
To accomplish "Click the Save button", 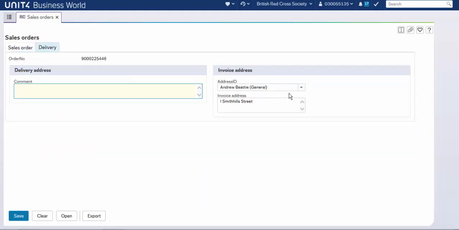I will tap(19, 216).
